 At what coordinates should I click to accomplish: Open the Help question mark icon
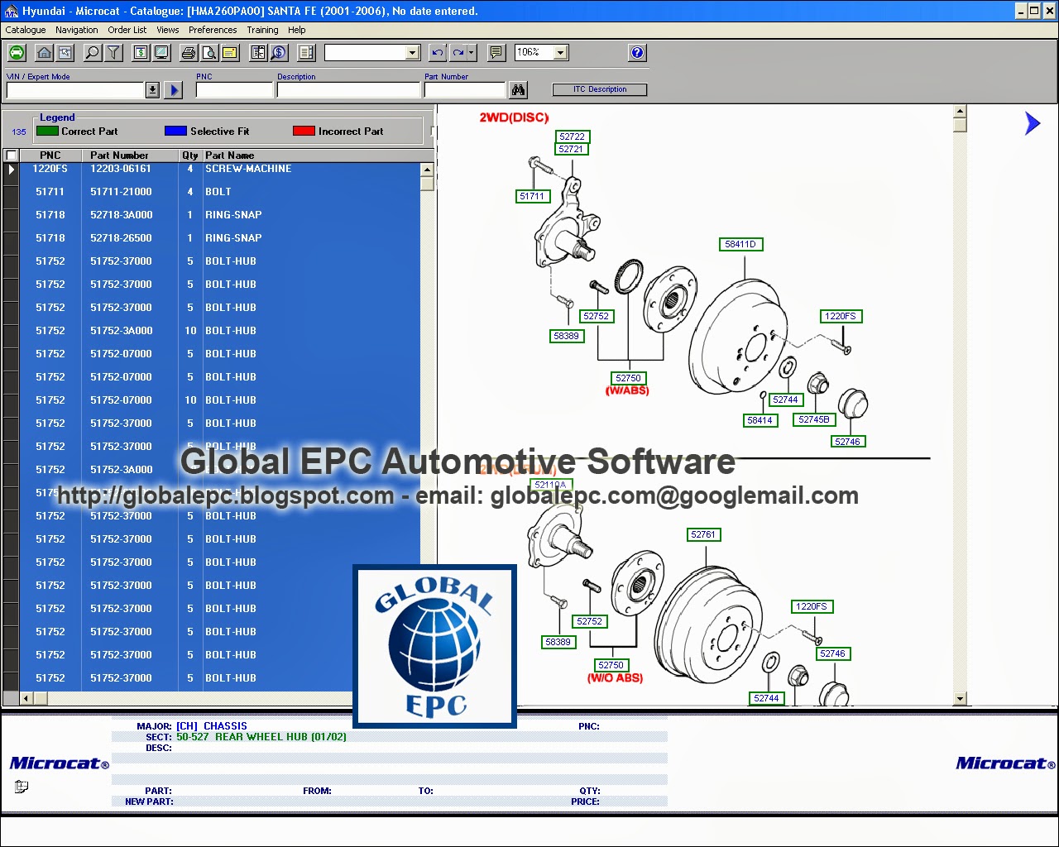click(x=636, y=52)
